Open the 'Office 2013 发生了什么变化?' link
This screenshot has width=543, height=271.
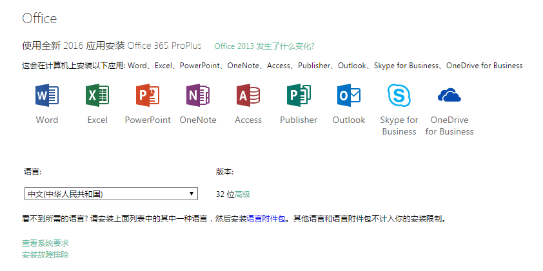[264, 46]
